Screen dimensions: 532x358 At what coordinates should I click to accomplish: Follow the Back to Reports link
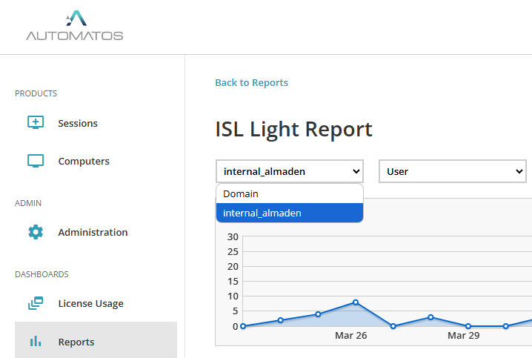pos(251,82)
